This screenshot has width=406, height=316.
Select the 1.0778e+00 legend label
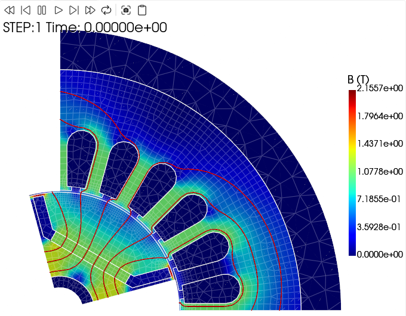pyautogui.click(x=380, y=172)
